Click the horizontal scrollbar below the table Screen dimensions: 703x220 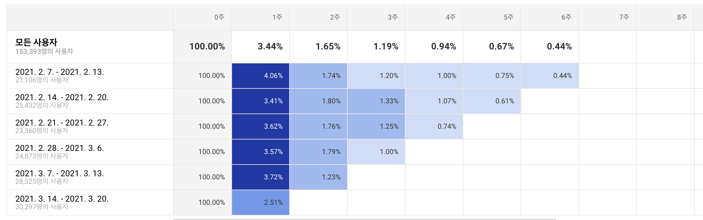[x=365, y=219]
